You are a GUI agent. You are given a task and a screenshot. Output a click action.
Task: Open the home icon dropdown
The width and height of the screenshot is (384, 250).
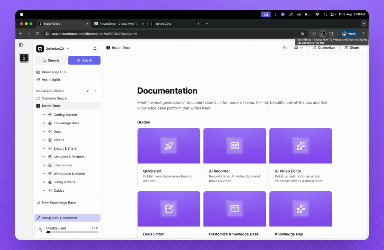coord(298,48)
